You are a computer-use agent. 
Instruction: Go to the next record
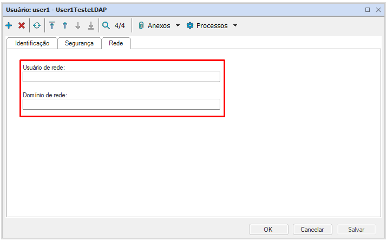(x=78, y=25)
